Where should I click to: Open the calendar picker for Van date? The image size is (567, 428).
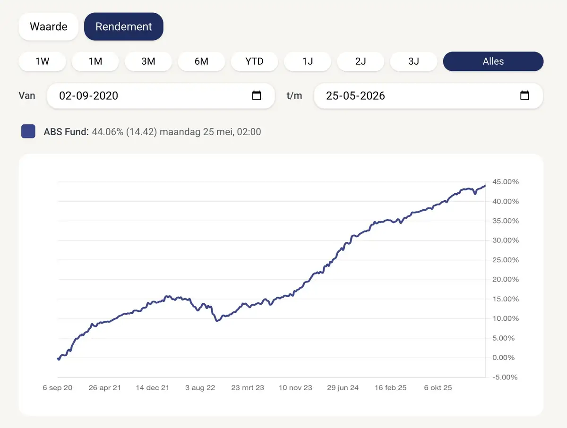pyautogui.click(x=257, y=95)
